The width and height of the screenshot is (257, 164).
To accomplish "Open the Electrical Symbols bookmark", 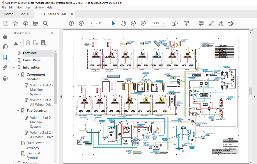I will [x=33, y=155].
